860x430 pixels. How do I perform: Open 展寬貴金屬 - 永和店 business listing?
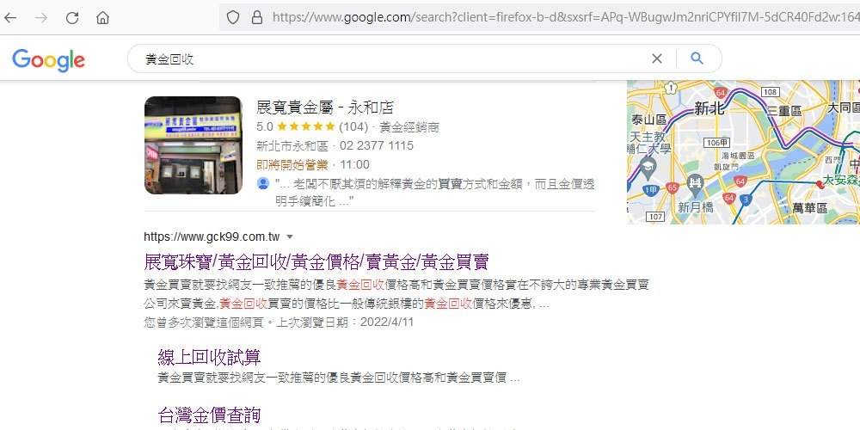325,107
